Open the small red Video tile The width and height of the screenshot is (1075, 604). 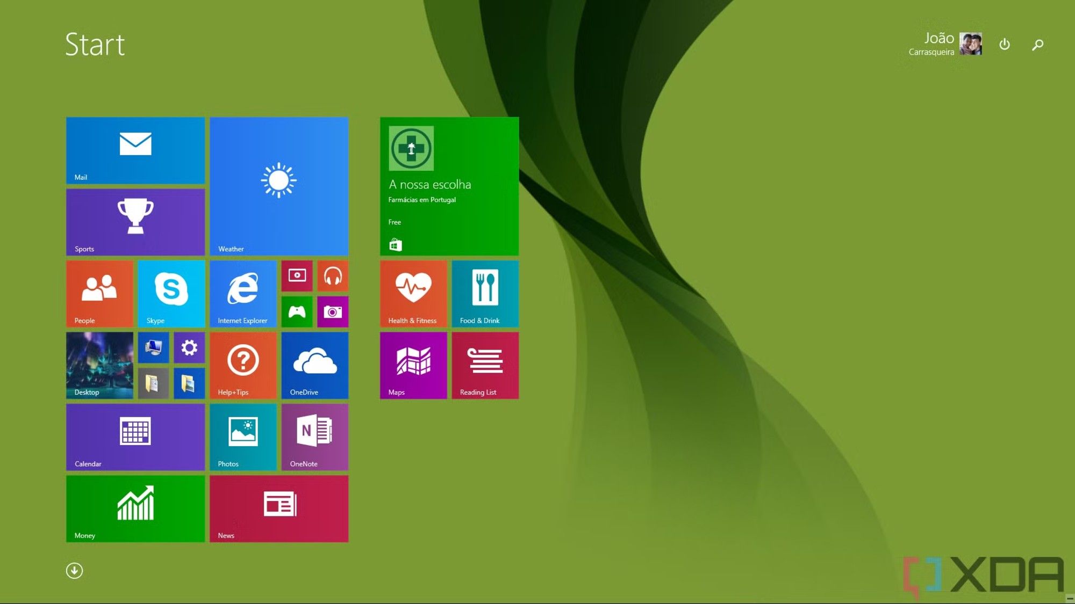click(x=297, y=276)
